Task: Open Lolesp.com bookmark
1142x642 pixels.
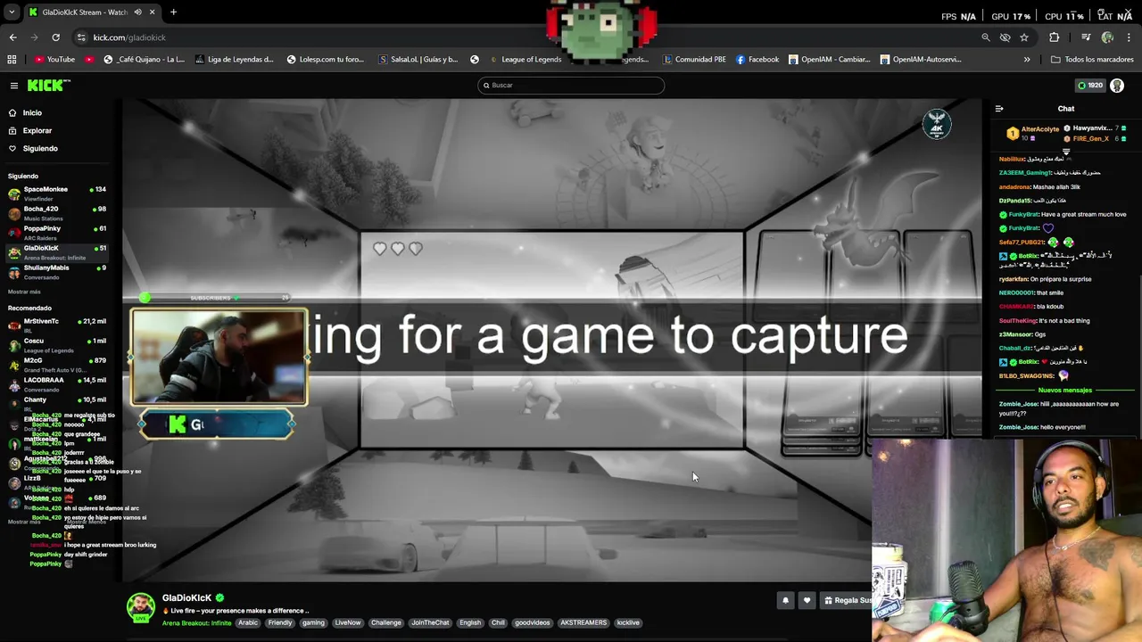Action: click(325, 60)
